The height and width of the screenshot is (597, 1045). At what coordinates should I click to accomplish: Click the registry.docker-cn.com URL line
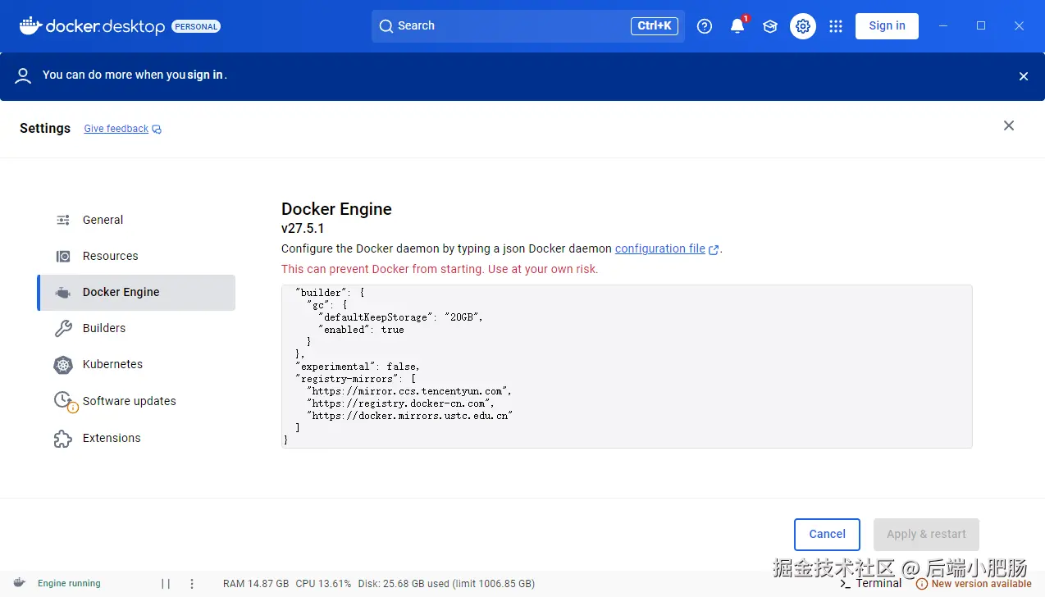[x=401, y=403]
